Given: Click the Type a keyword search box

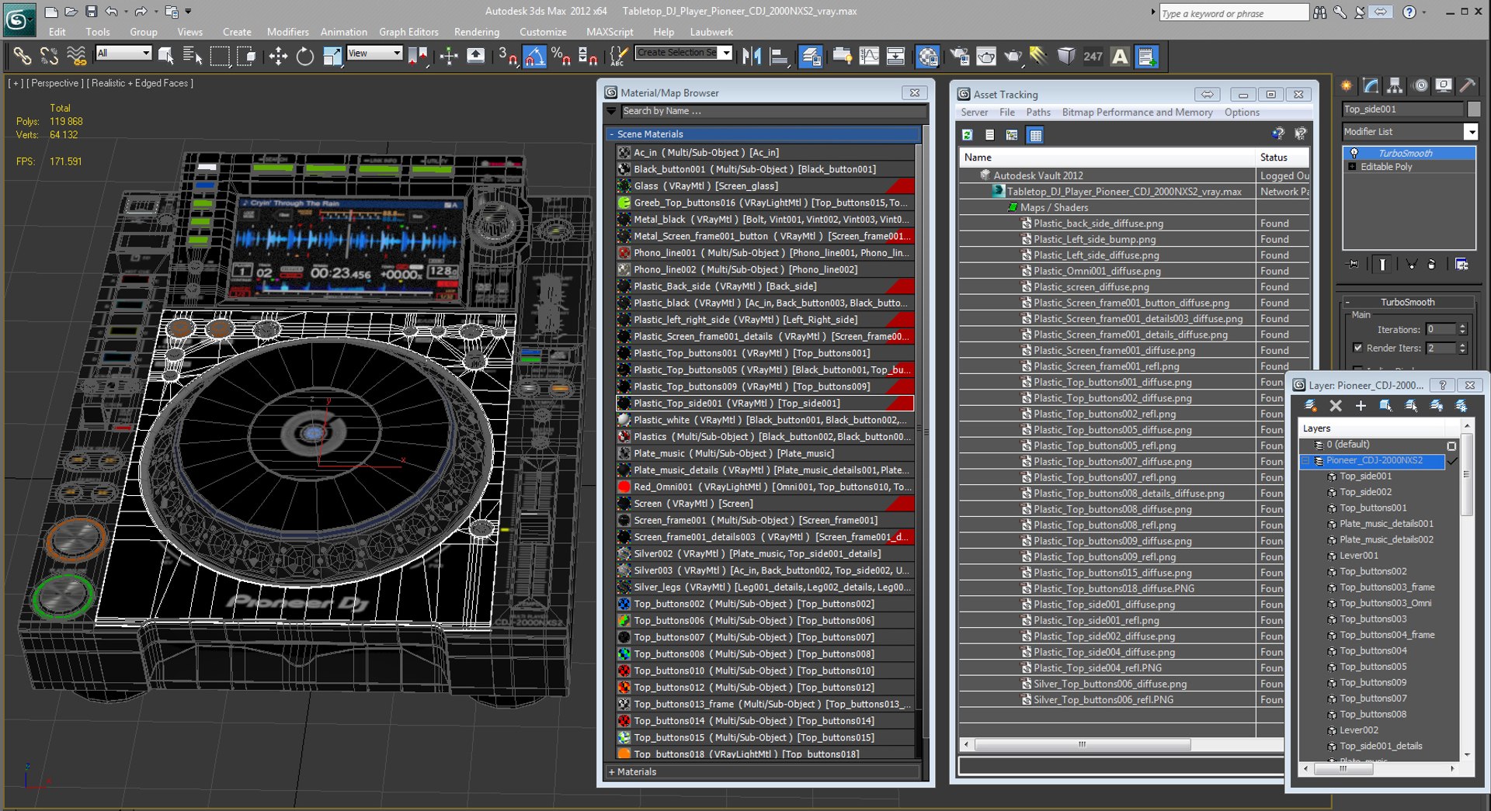Looking at the screenshot, I should click(1234, 13).
